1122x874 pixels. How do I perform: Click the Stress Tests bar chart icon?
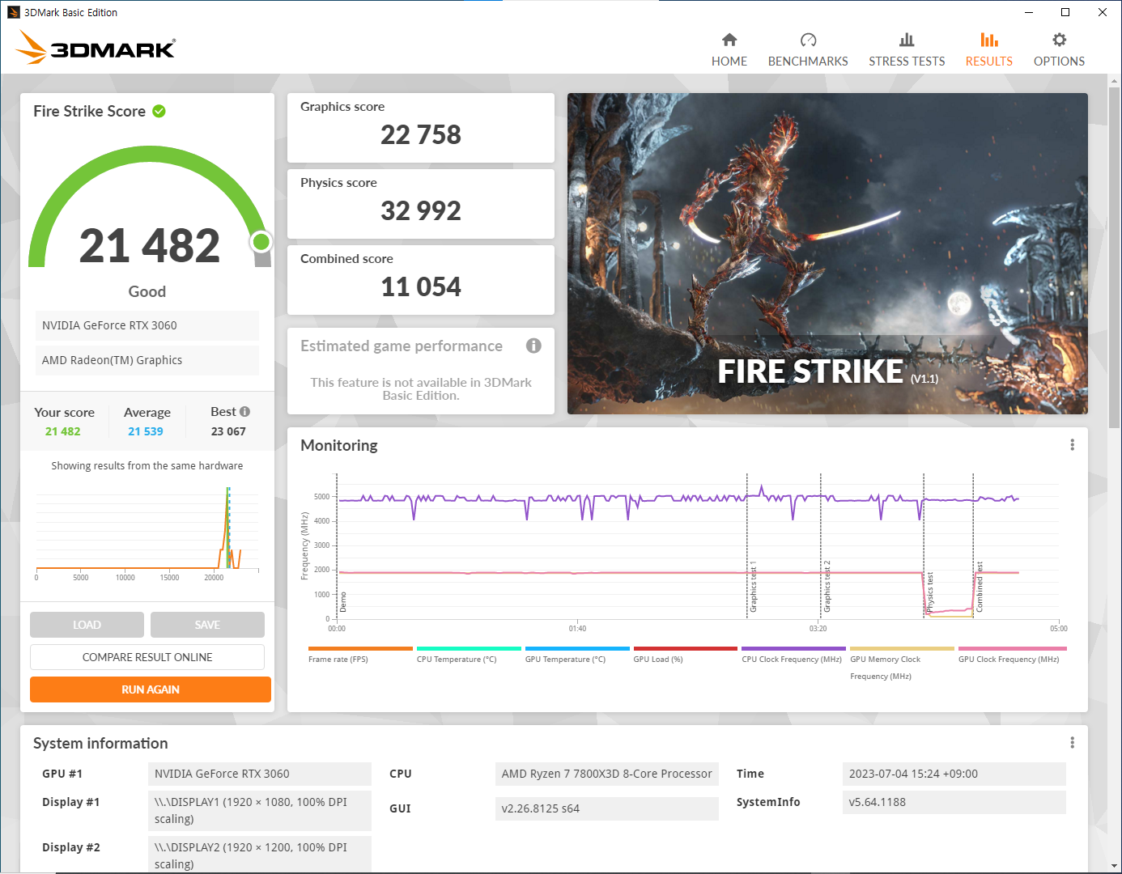(x=907, y=40)
